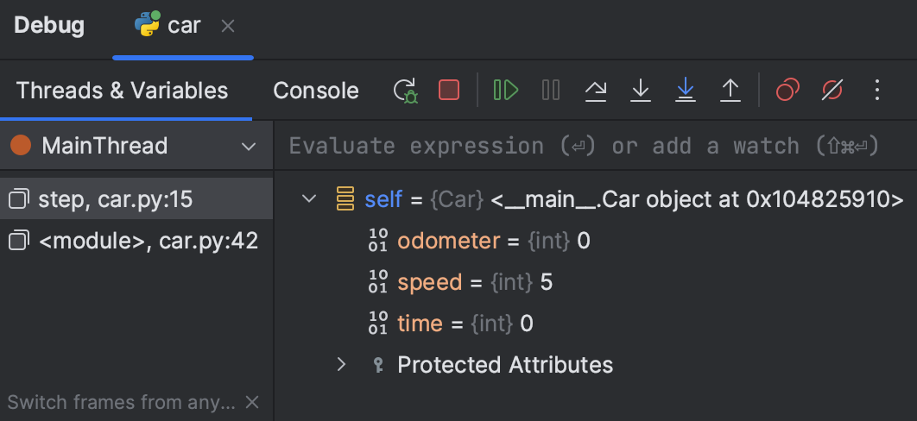
Task: Click the Pause Program icon
Action: coord(551,90)
